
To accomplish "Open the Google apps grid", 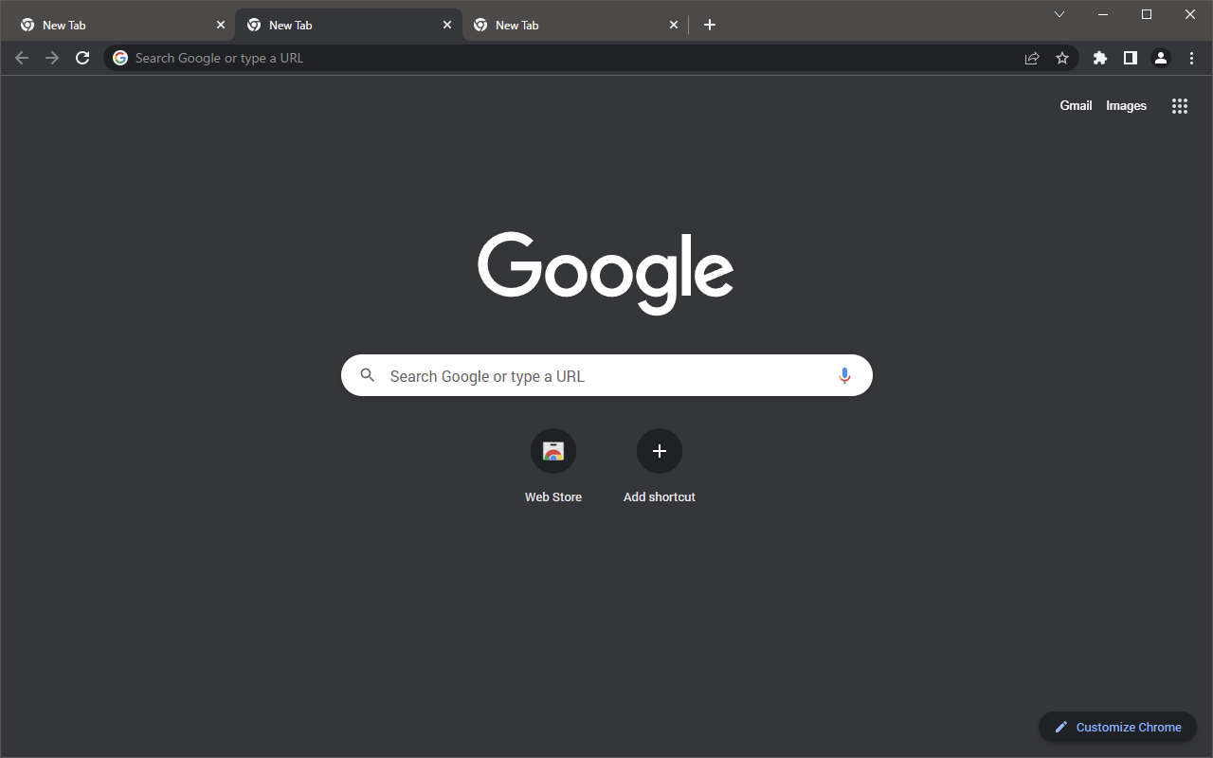I will (1180, 106).
